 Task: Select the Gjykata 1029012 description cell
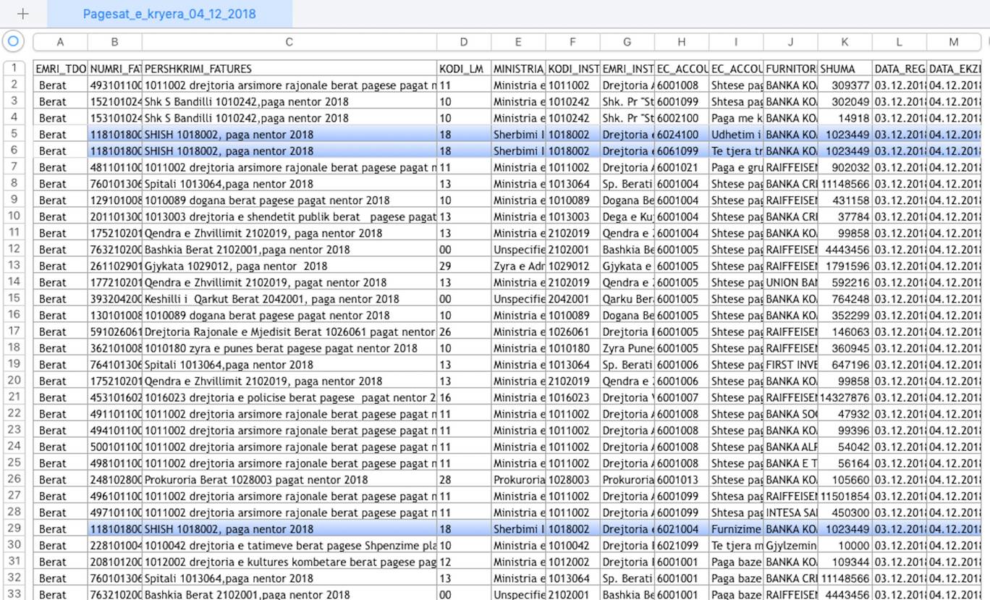[289, 266]
